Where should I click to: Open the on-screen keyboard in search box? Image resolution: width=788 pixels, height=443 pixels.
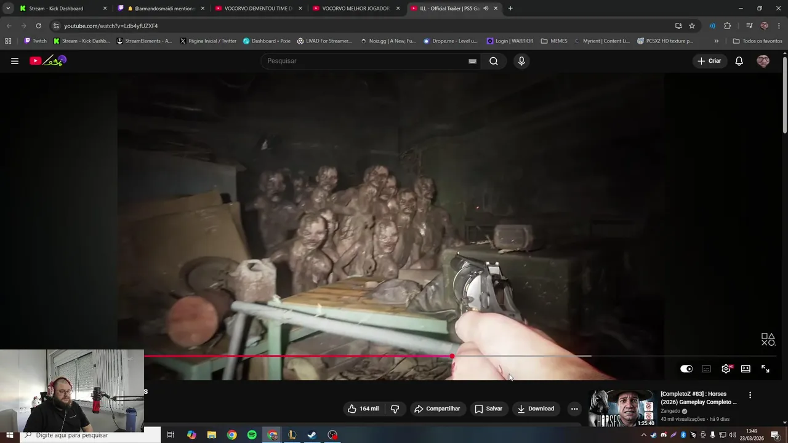click(x=472, y=61)
